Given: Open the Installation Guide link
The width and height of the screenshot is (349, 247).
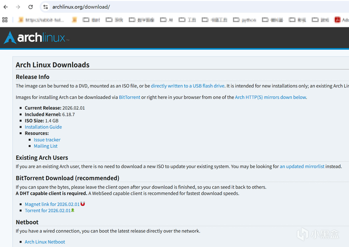Looking at the screenshot, I should (43, 127).
